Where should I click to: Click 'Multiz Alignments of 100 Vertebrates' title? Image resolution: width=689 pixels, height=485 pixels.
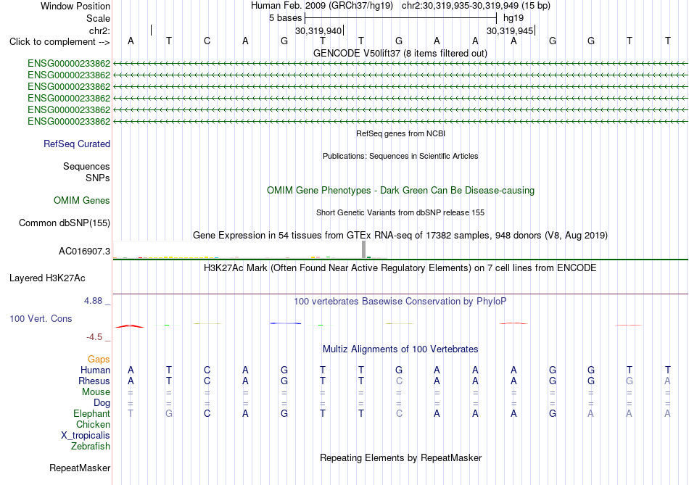click(400, 349)
